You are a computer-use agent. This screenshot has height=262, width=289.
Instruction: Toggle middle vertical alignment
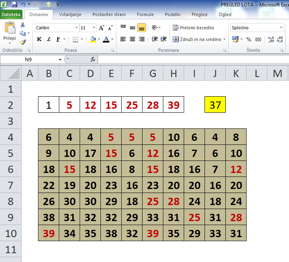pos(132,28)
